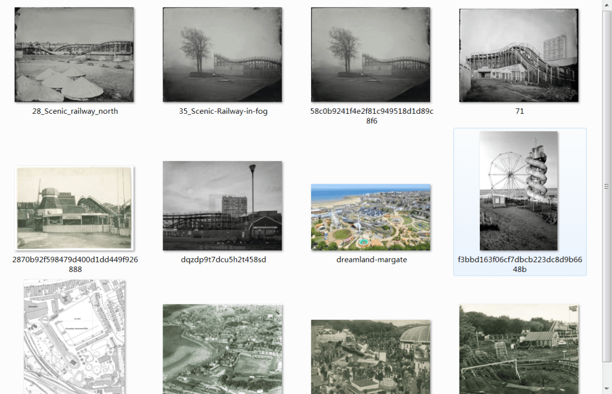Click the dqzdp9t7dcu5h2t458sd filename text
Image resolution: width=612 pixels, height=394 pixels.
[x=223, y=260]
